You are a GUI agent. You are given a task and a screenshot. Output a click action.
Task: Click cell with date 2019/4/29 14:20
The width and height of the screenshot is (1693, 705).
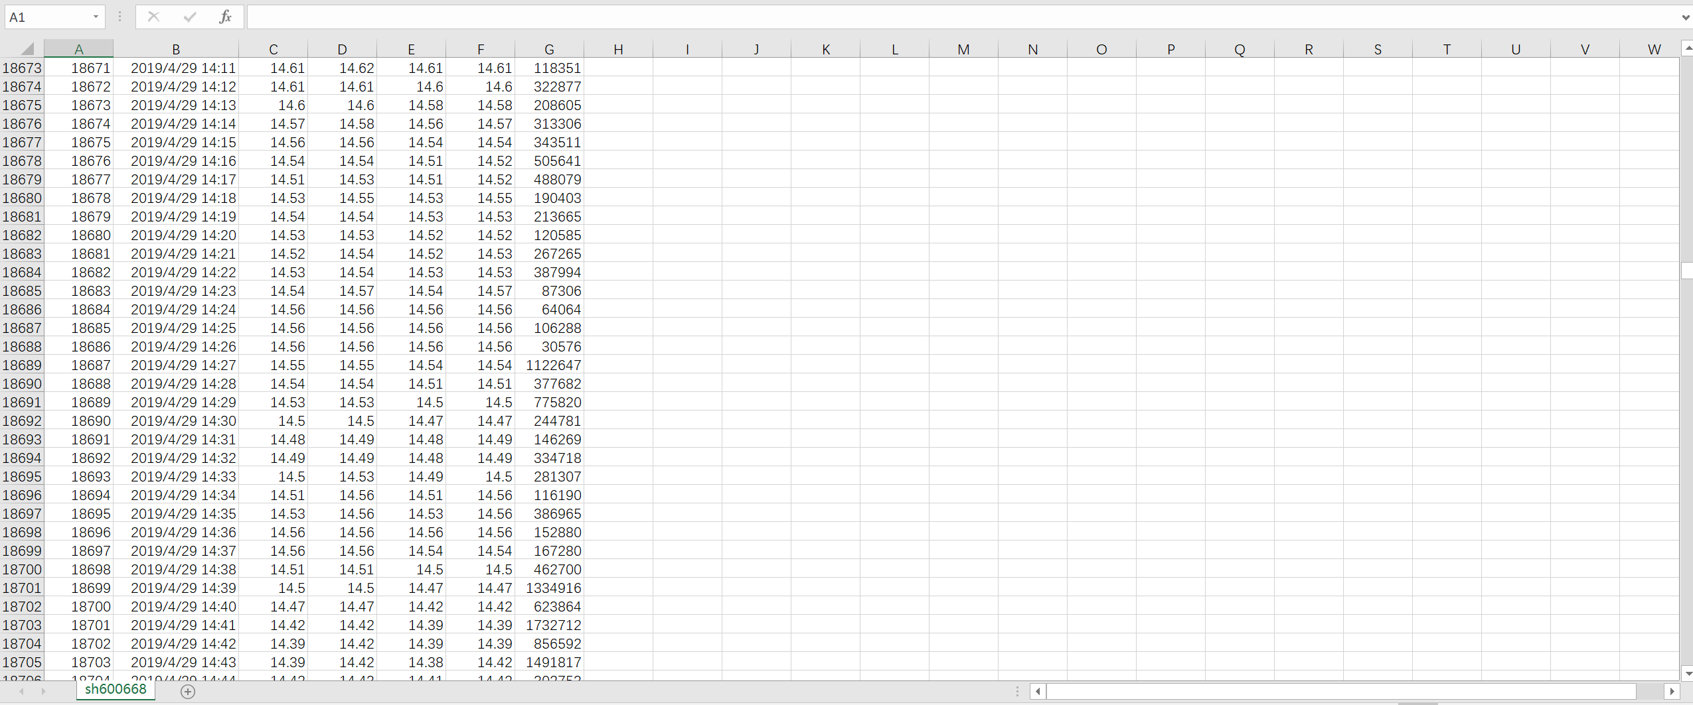click(x=176, y=235)
